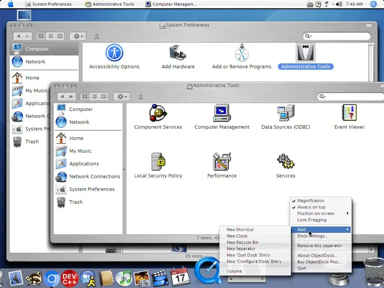Select Network Connections in Administrative Tools sidebar
The image size is (384, 288).
(88, 177)
